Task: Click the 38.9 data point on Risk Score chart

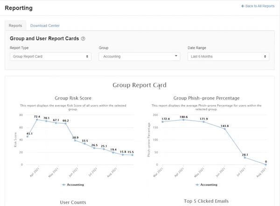Action: (x=75, y=141)
